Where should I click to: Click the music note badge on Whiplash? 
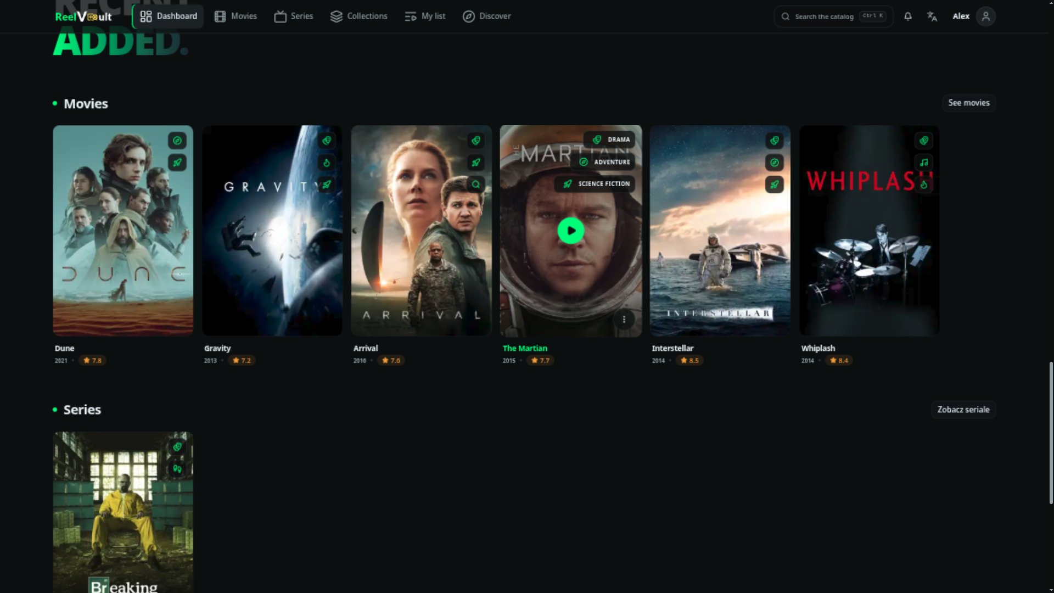coord(924,163)
